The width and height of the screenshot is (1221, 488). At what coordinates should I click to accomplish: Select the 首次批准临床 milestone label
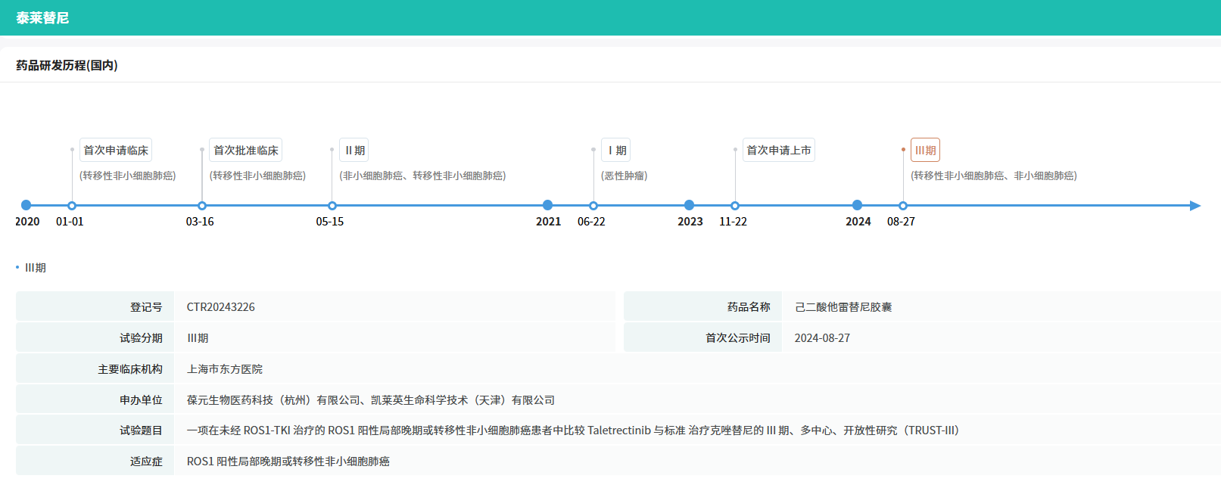(x=246, y=151)
